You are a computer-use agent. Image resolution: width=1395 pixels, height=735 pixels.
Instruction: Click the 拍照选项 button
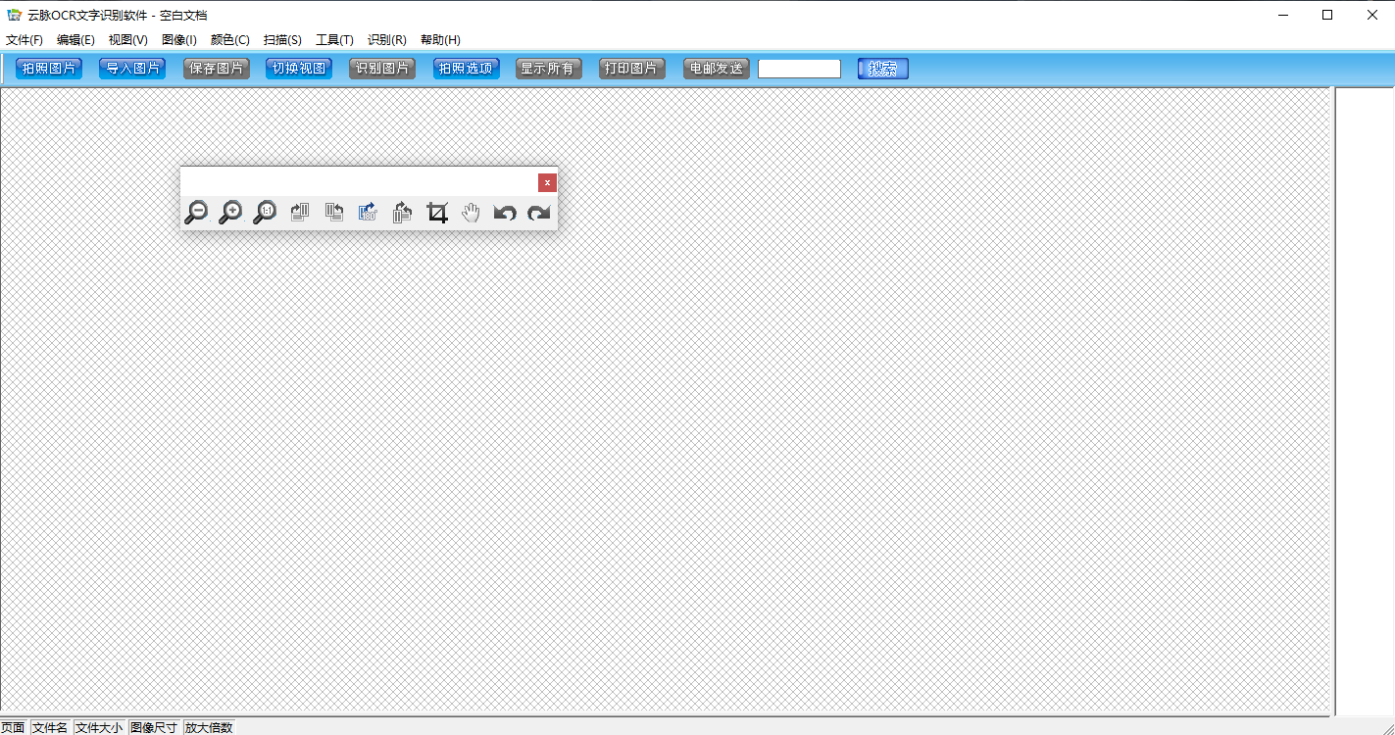coord(466,69)
